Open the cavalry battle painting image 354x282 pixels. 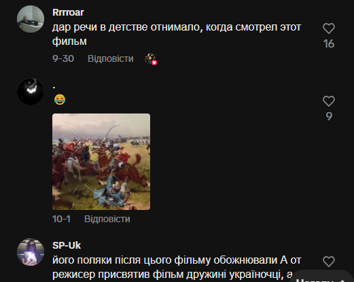click(101, 162)
